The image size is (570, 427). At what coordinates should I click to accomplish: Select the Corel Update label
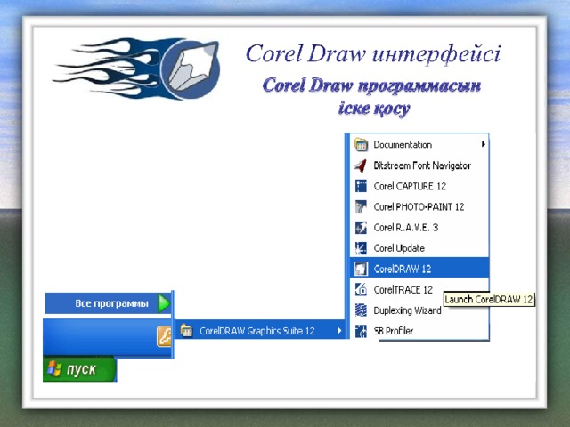tap(399, 248)
